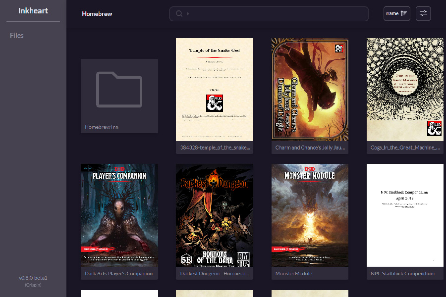The height and width of the screenshot is (297, 446).
Task: Click the search magnifier icon
Action: click(x=179, y=14)
